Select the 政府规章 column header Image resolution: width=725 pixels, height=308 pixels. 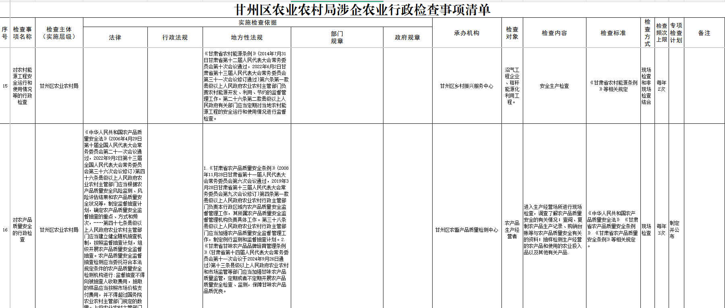[407, 37]
